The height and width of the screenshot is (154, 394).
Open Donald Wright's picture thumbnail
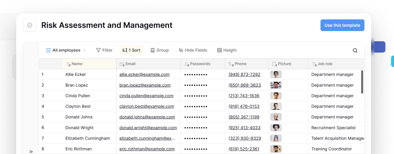276,128
